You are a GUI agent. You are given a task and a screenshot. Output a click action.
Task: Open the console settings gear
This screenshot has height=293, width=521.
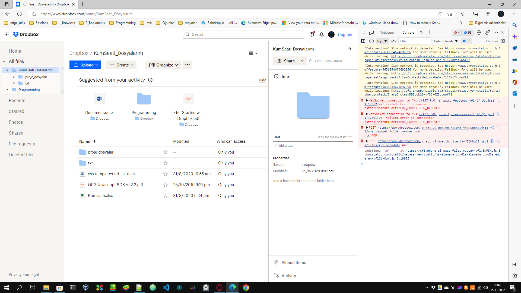tap(503, 41)
